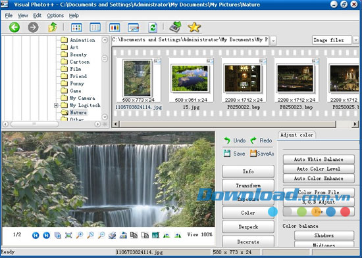This screenshot has height=258, width=362.
Task: Open the File menu
Action: click(9, 16)
